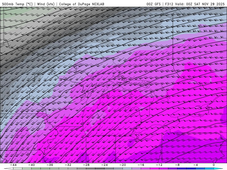
Task: Click the -8 colorbar label
Action: pyautogui.click(x=178, y=165)
